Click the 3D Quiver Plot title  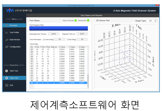pos(103,20)
